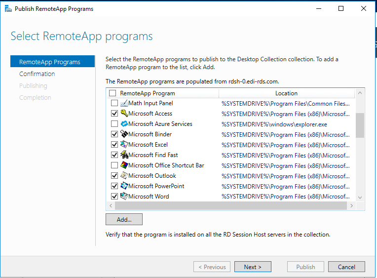Viewport: 377px width, 278px height.
Task: Click the horizontal scroll right arrow
Action: (x=351, y=205)
